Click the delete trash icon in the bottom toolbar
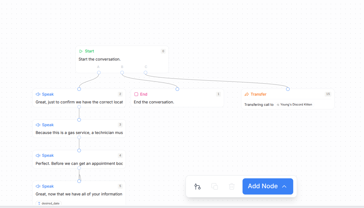This screenshot has width=364, height=208. 231,186
